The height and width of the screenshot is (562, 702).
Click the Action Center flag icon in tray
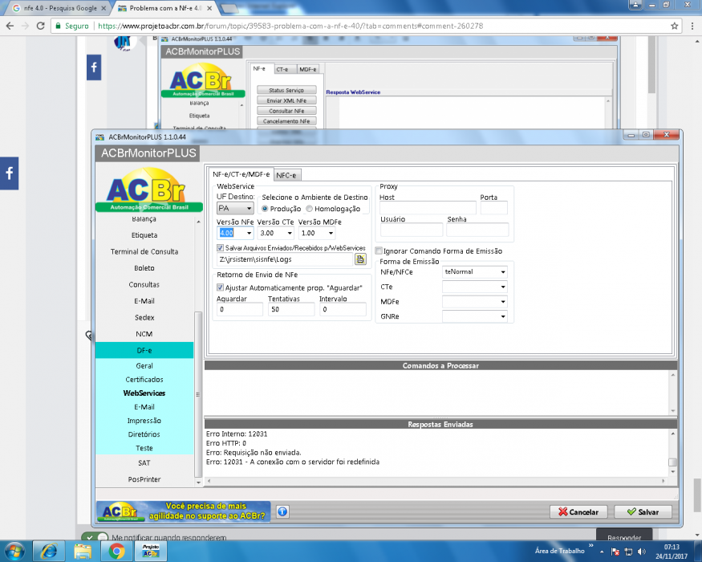[615, 552]
